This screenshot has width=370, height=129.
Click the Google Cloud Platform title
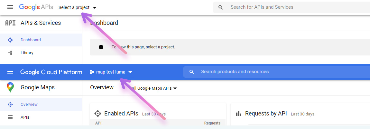click(x=51, y=72)
